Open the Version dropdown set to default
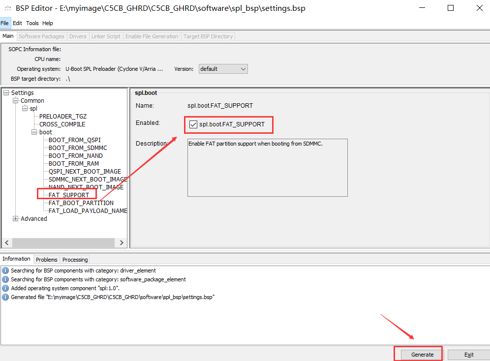The height and width of the screenshot is (361, 490). (x=223, y=69)
